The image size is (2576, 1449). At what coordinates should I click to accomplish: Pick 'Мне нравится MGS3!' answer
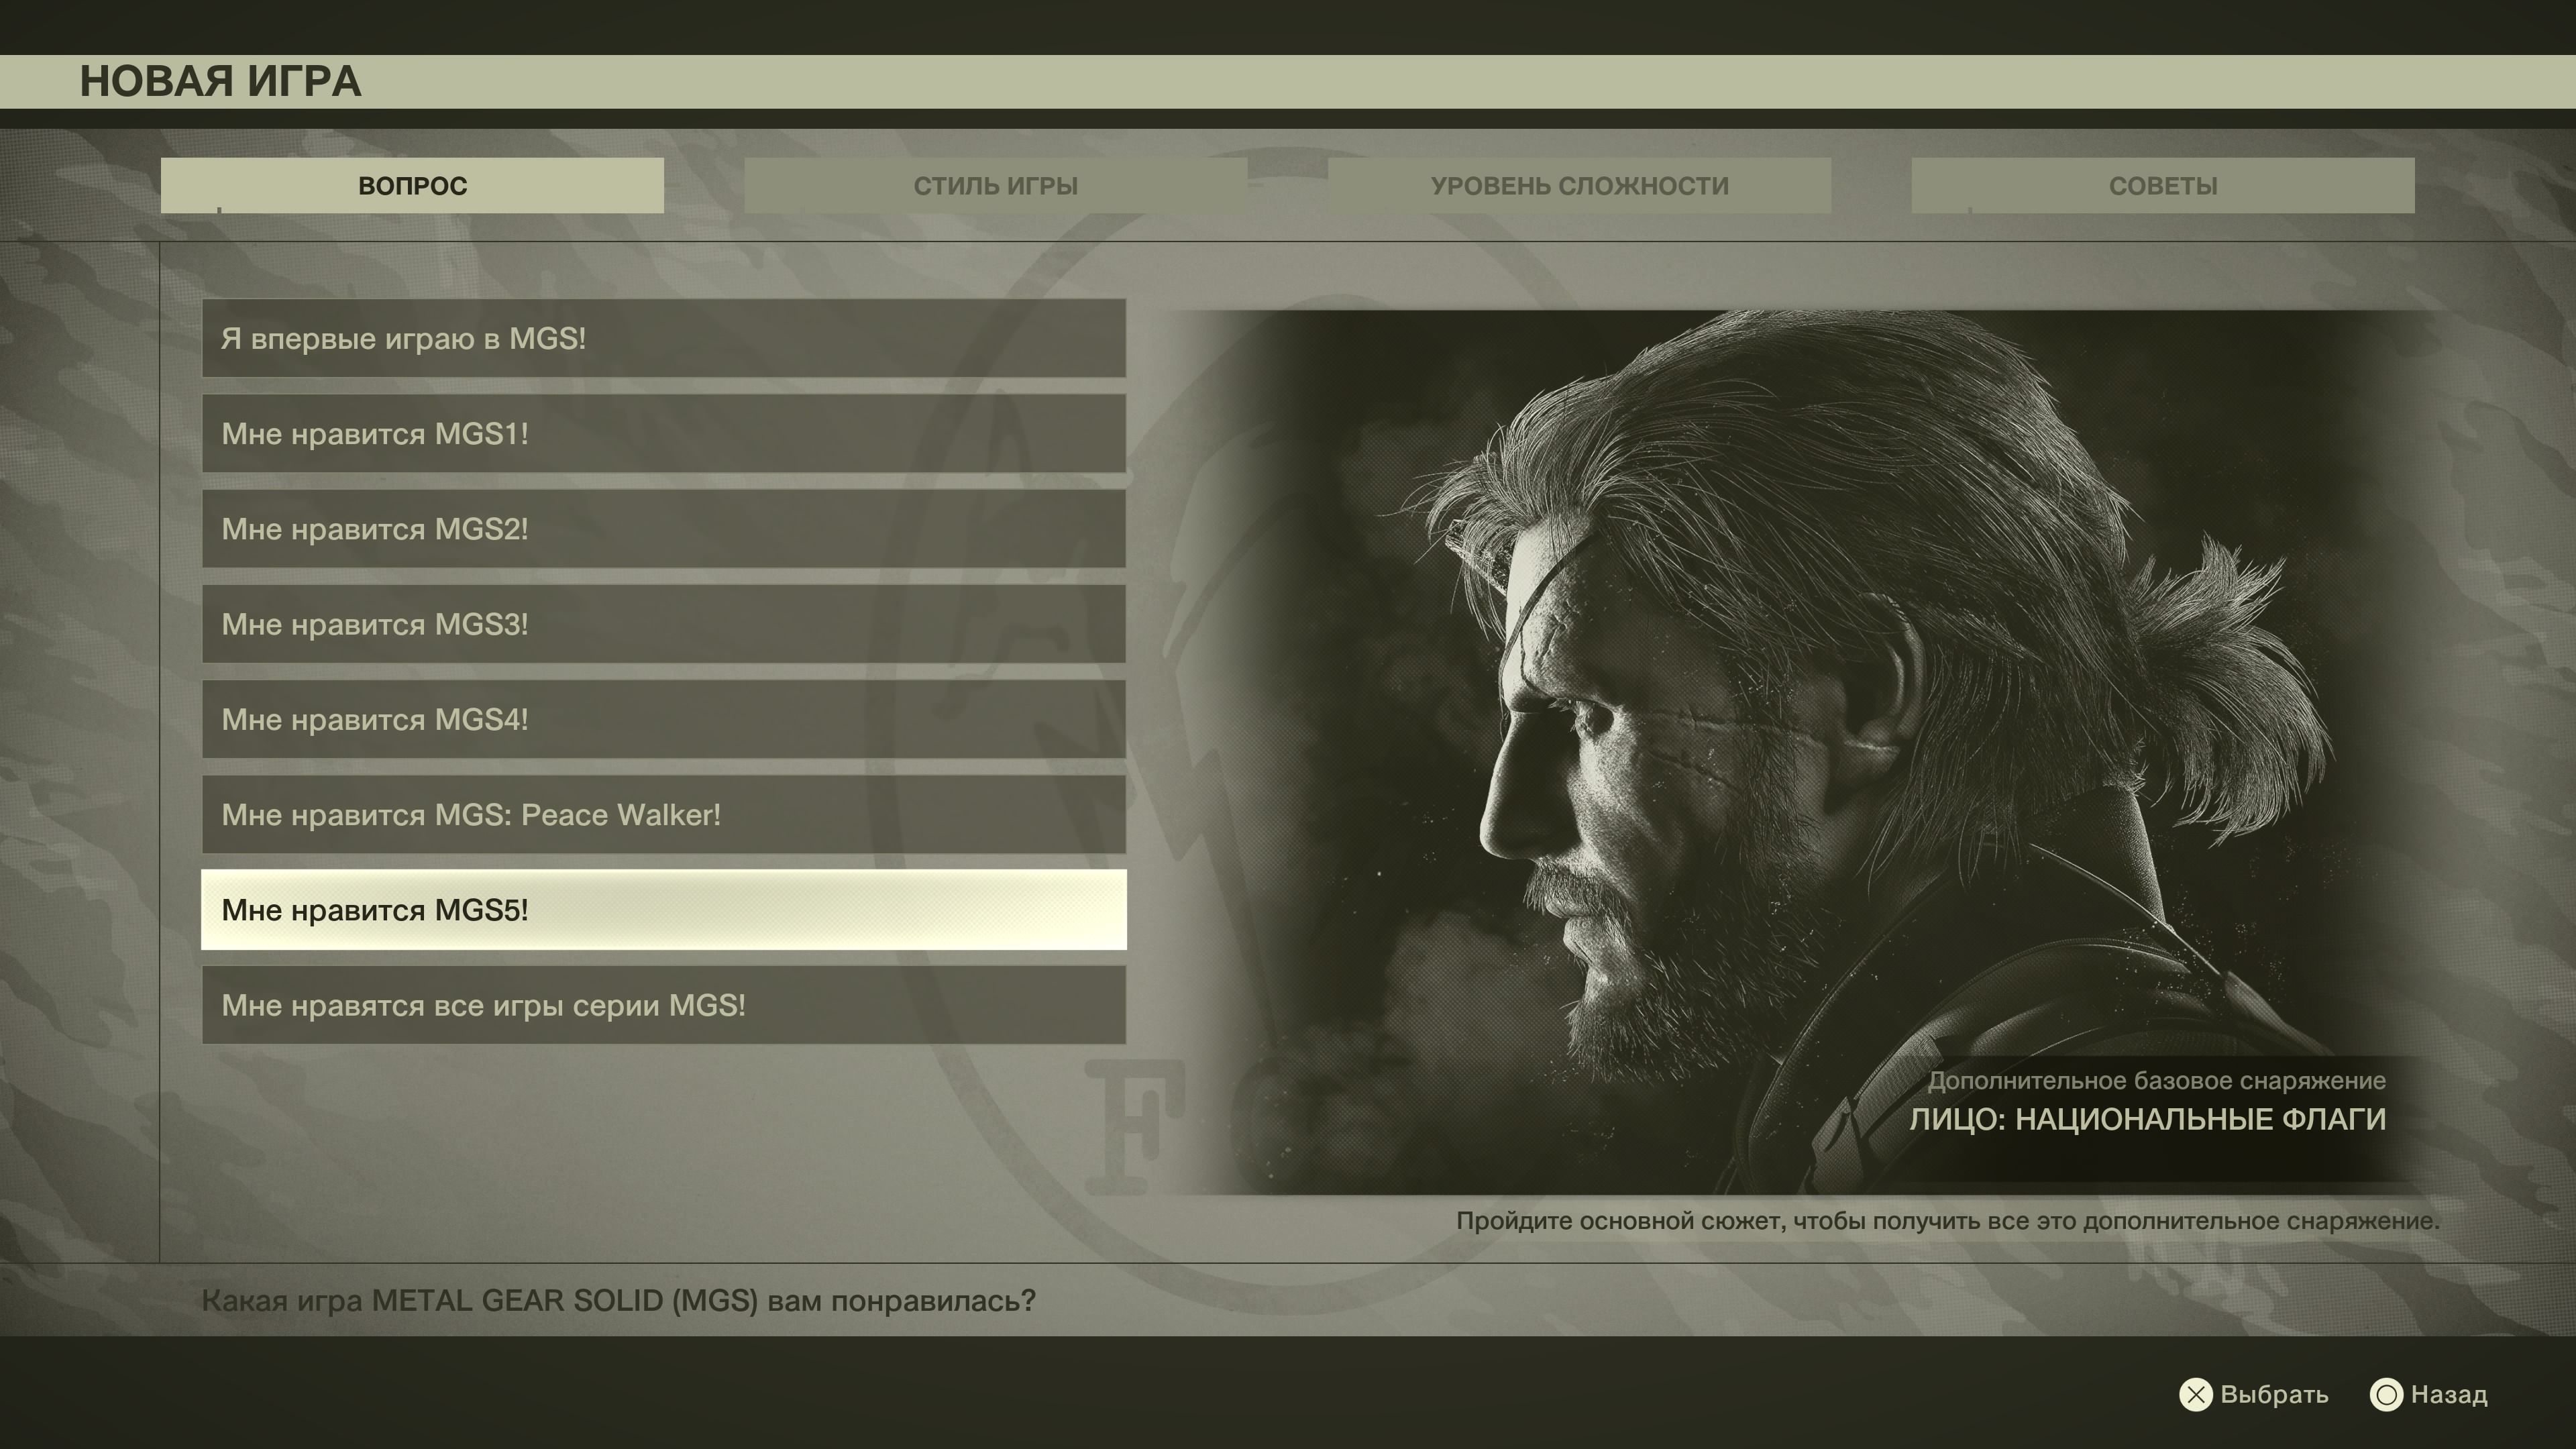[664, 624]
